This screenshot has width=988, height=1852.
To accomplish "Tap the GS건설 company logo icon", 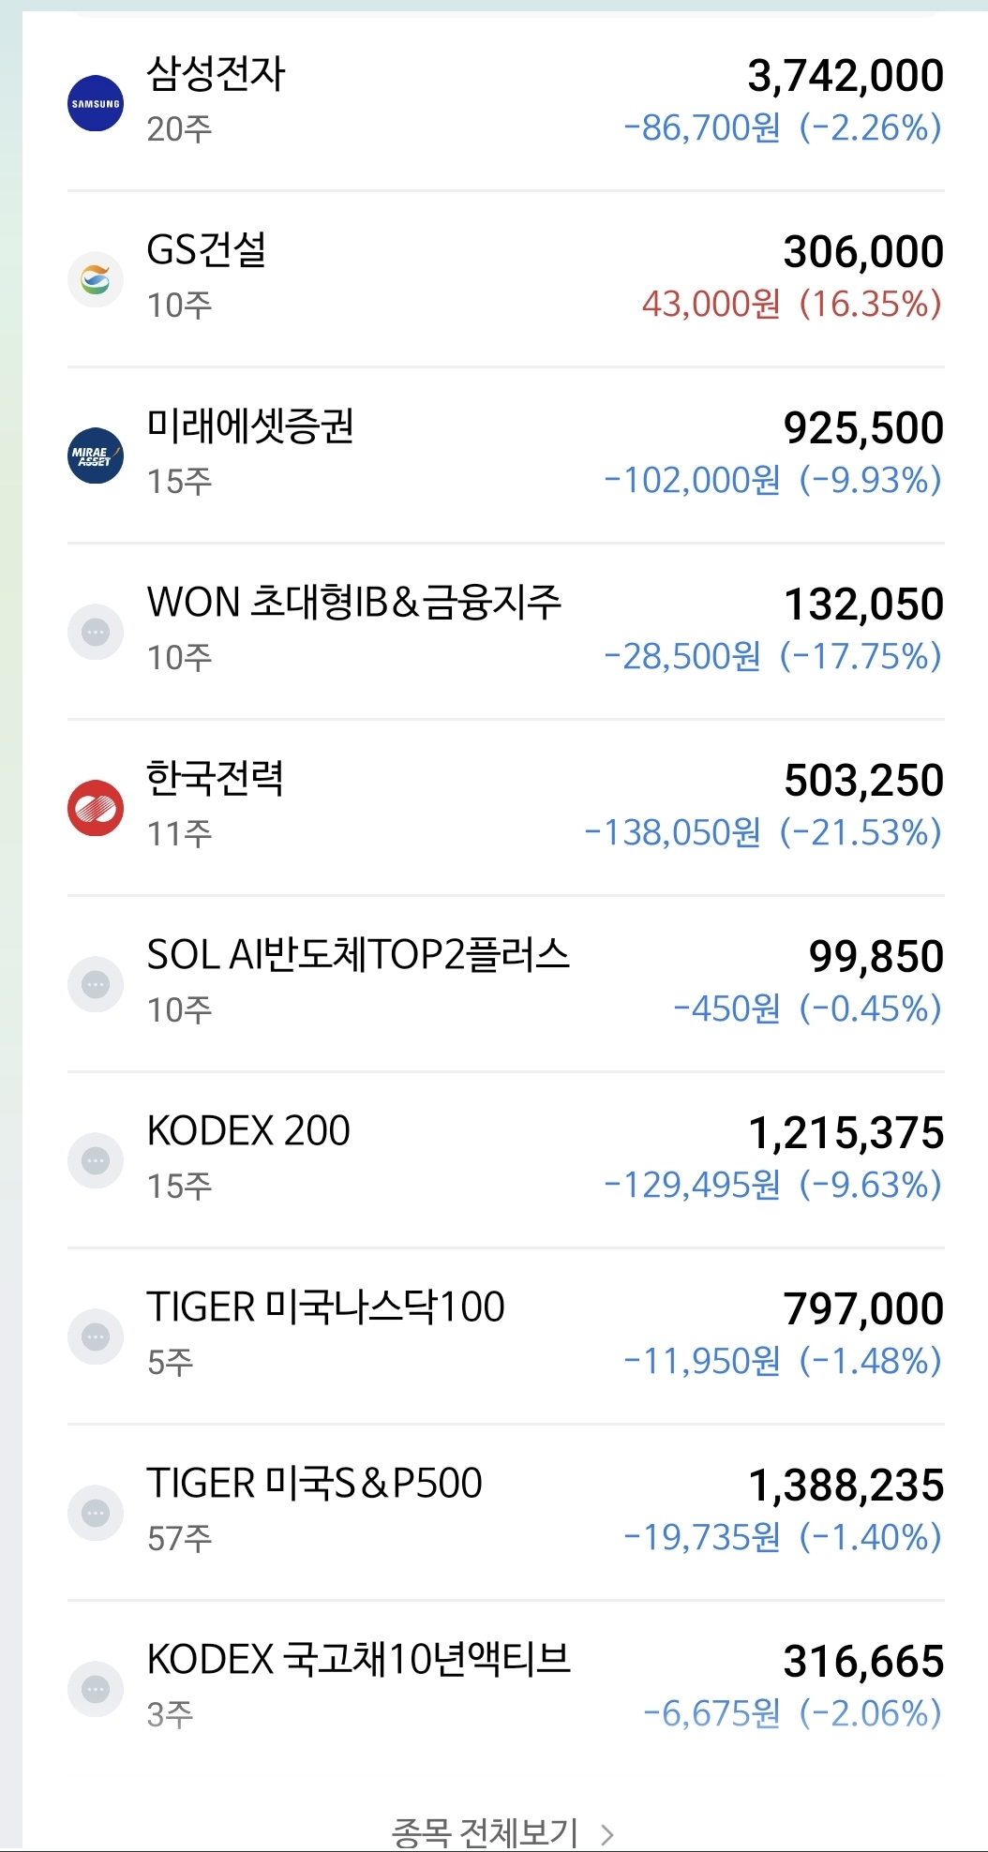I will [96, 279].
